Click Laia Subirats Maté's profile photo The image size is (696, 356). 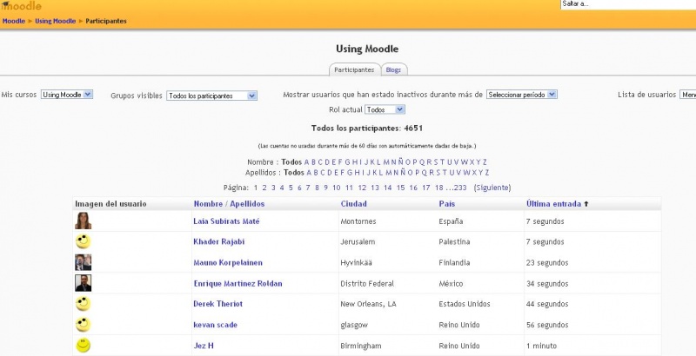83,221
